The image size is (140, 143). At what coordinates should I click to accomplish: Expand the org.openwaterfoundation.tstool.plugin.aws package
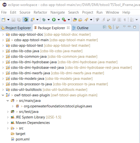coord(13,106)
